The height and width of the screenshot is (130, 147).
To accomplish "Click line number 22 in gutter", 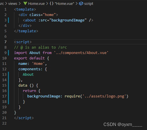I will point(4,123).
